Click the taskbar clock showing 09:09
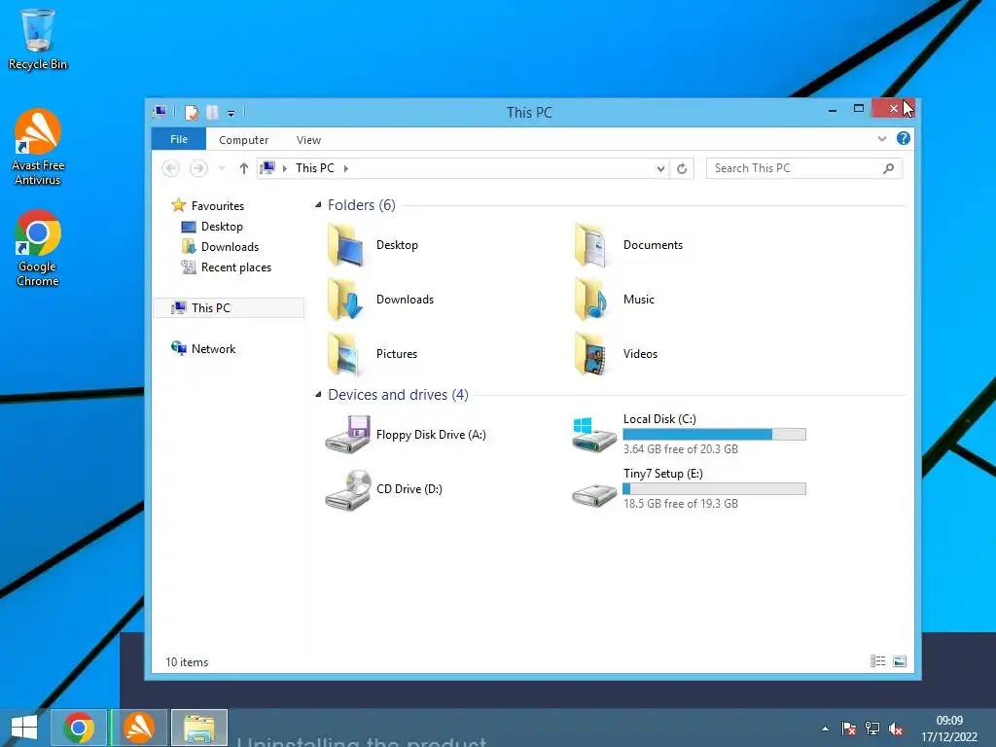Image resolution: width=996 pixels, height=747 pixels. (x=949, y=721)
